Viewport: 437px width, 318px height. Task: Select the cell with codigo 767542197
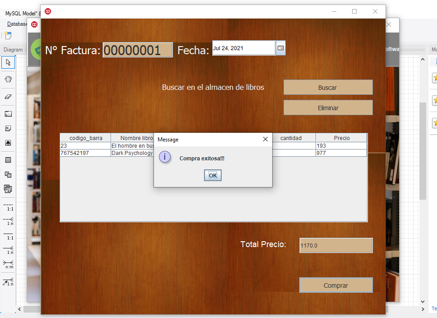(x=86, y=153)
